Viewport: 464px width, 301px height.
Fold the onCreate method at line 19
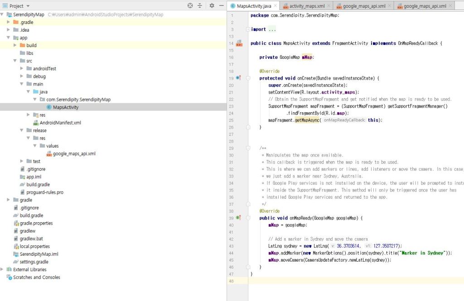[248, 78]
